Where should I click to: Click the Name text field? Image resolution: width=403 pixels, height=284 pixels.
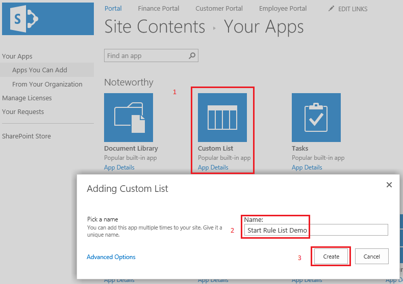coord(315,230)
